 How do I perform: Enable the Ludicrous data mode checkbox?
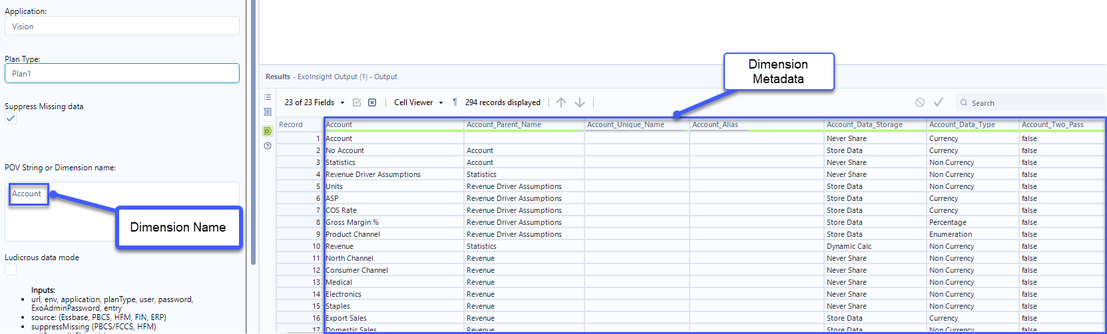click(11, 269)
